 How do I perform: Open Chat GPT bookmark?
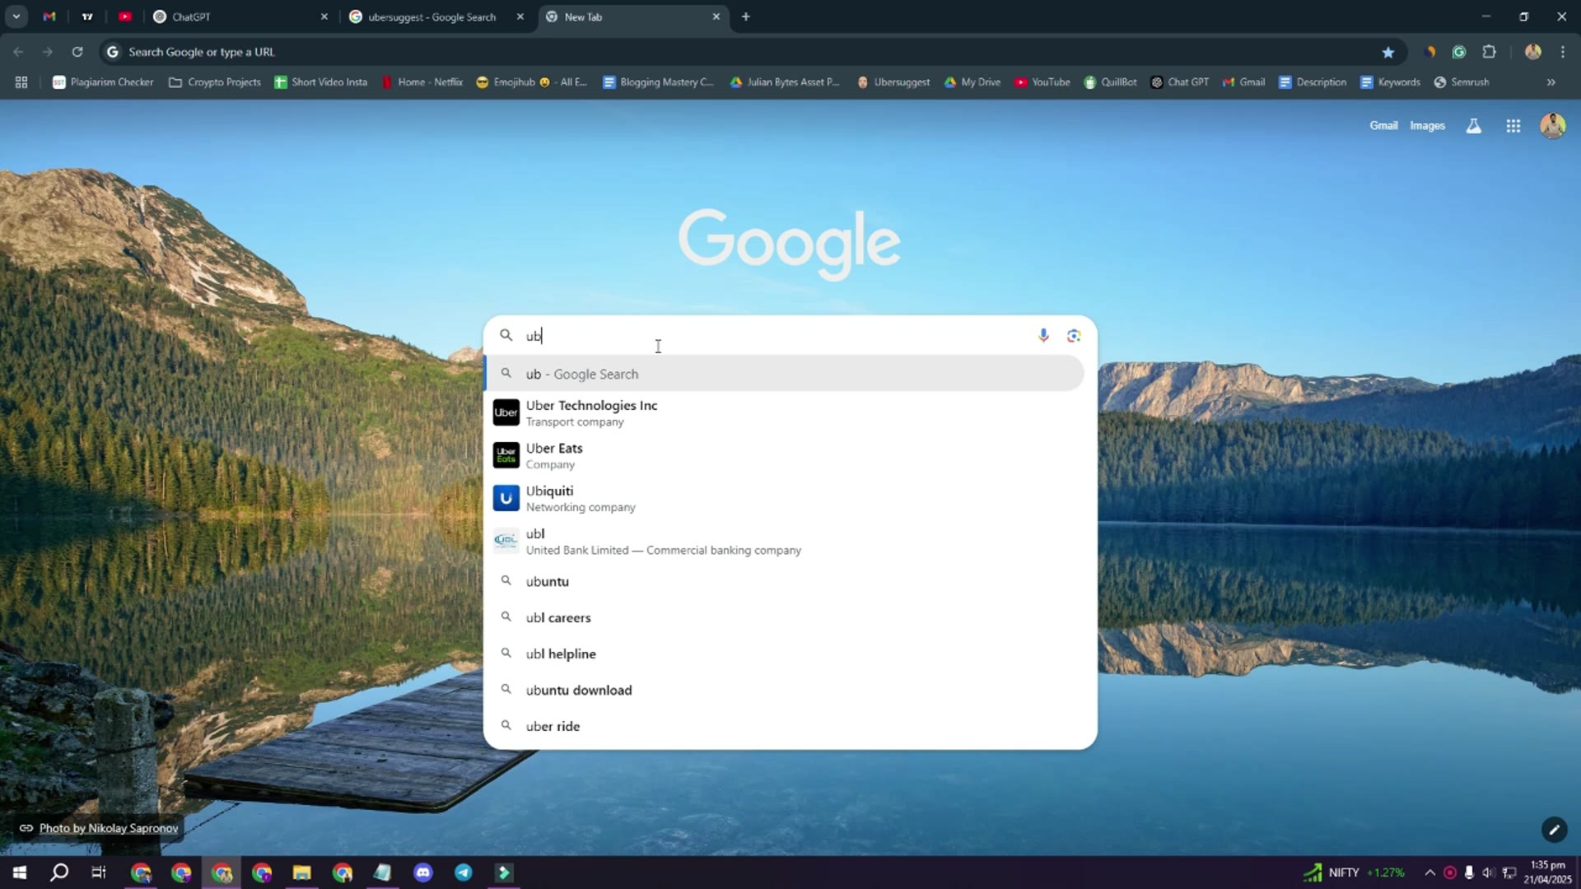(1180, 82)
